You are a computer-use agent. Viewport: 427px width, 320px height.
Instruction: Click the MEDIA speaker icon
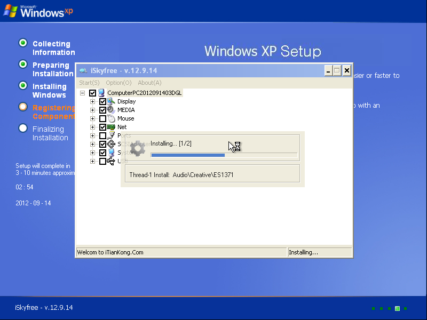click(111, 110)
